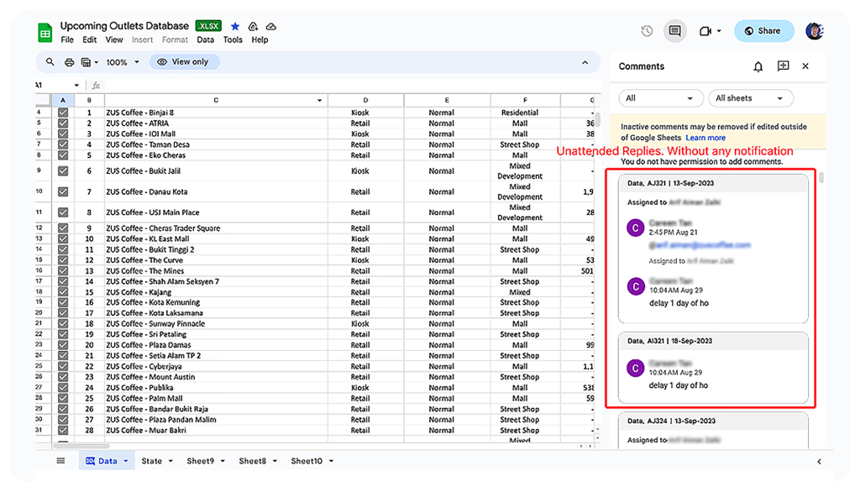Click the Share button

click(x=763, y=31)
